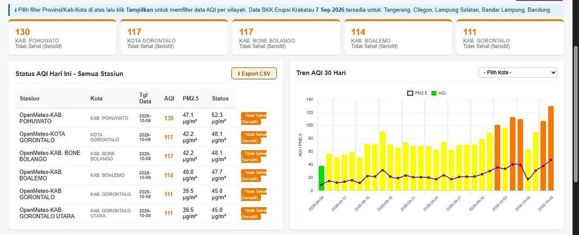Click the date 2026-10-09 in POHUWATO row
Screen dimensions: 579x235
click(145, 118)
